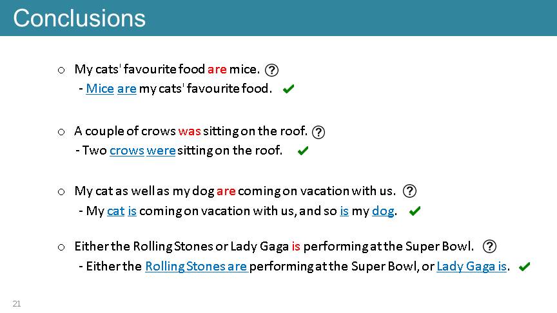Click underlined 'Lady Gaga is' text

click(471, 267)
